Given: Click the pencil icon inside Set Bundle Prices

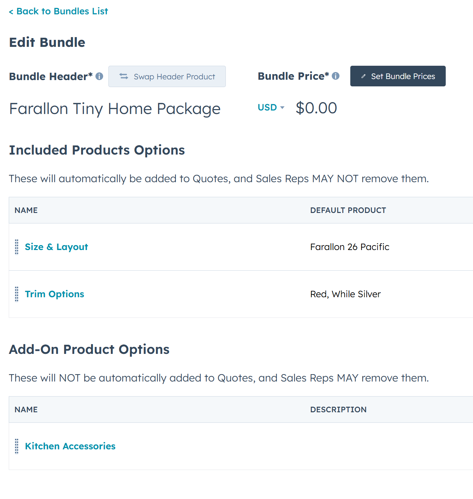Looking at the screenshot, I should [364, 76].
